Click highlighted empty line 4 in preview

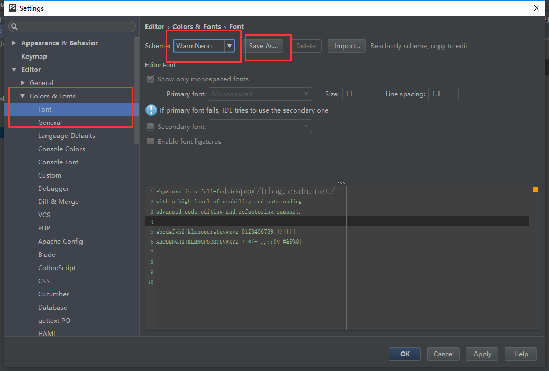(337, 221)
